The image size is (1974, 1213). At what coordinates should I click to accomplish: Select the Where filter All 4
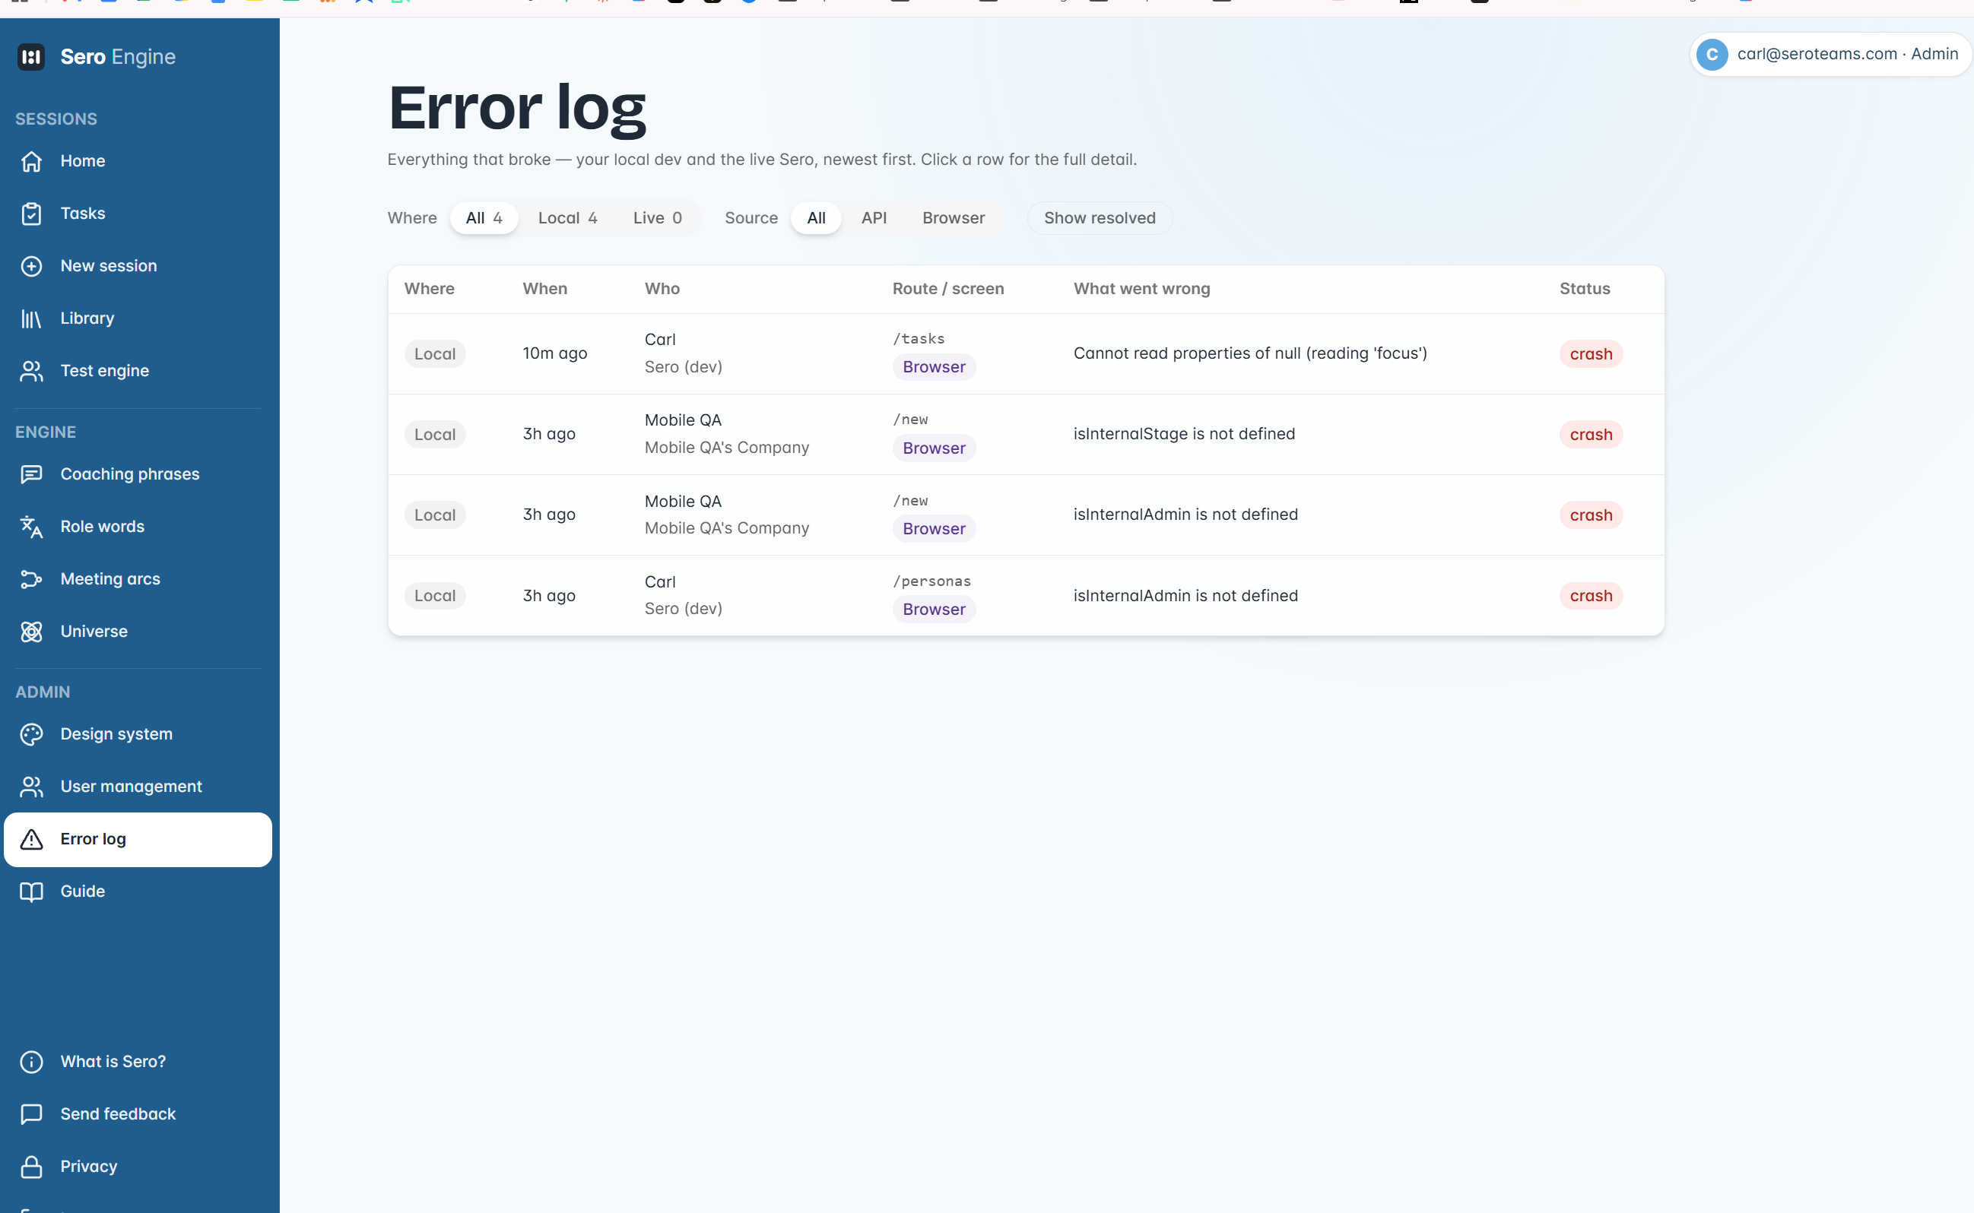(x=484, y=218)
